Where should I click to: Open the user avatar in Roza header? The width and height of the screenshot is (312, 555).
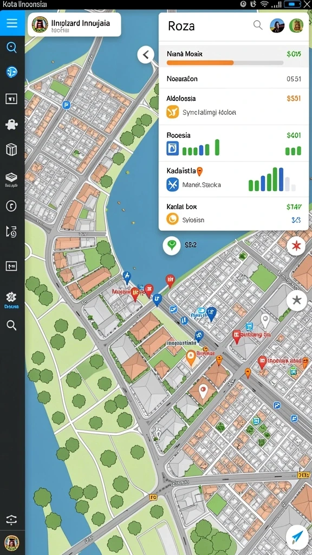point(277,26)
